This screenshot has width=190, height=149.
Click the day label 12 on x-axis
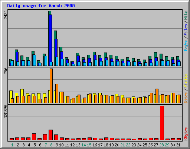pos(72,145)
